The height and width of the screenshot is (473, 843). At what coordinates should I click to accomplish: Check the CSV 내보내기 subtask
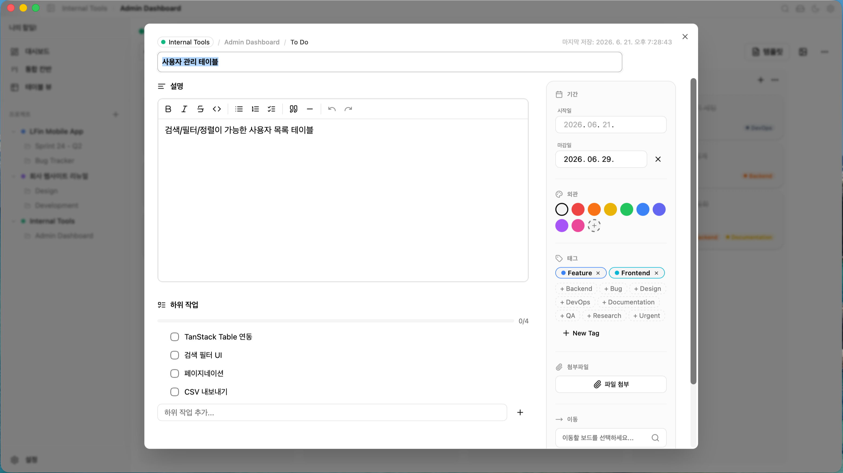click(x=174, y=392)
